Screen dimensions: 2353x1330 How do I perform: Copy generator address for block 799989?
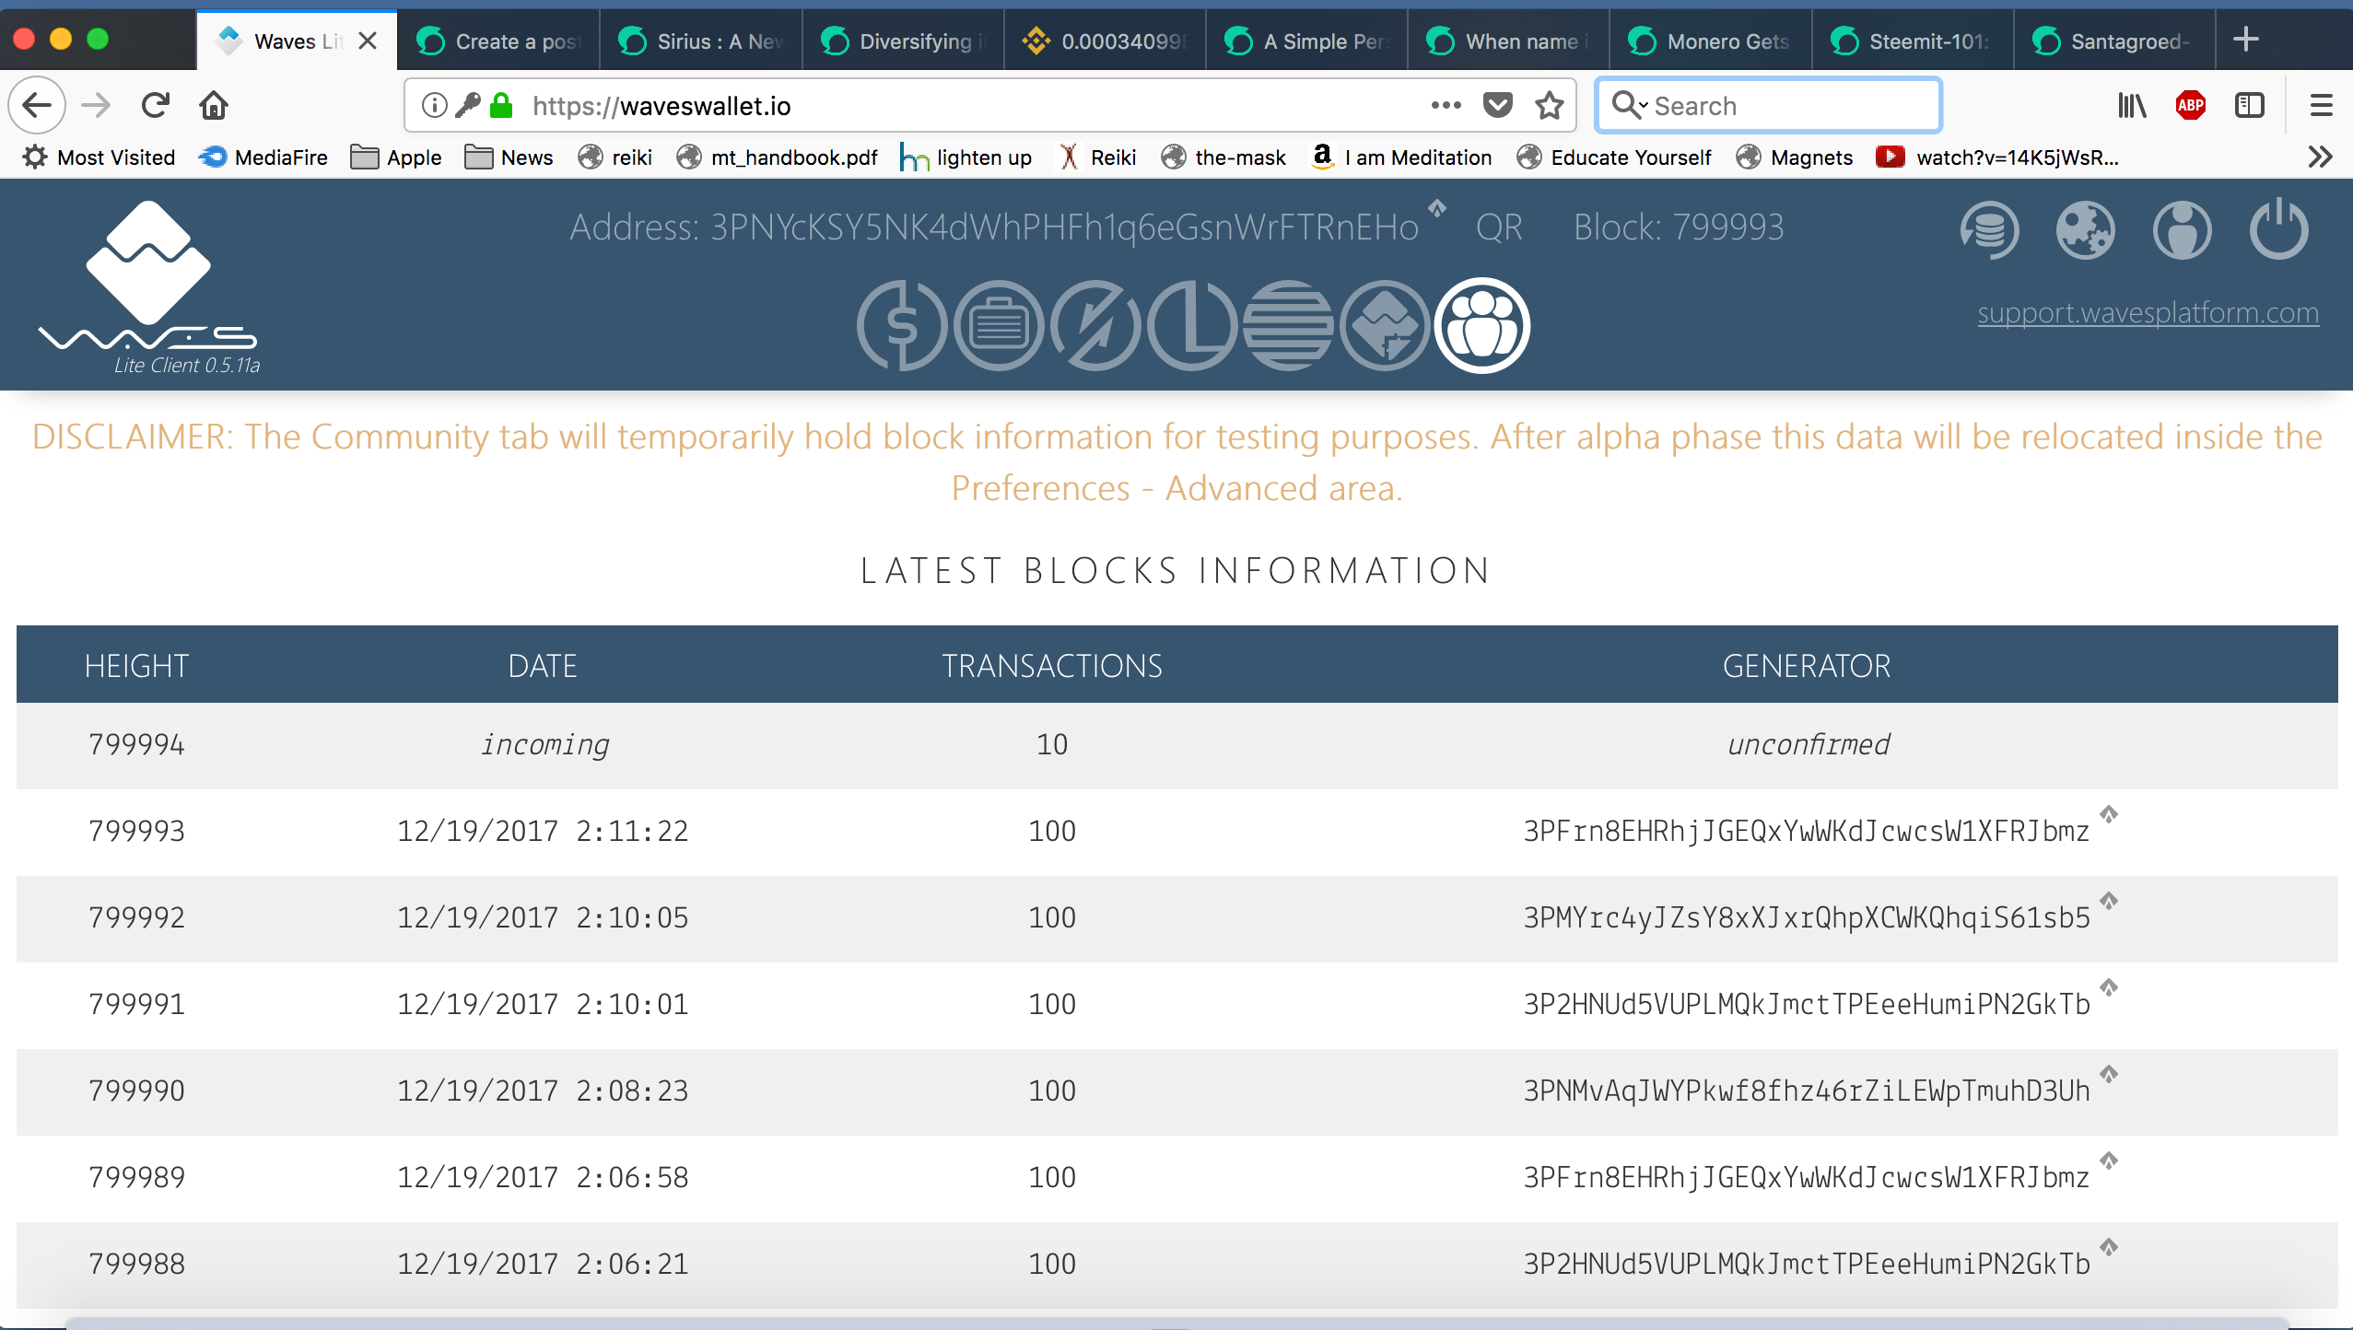click(x=2109, y=1161)
